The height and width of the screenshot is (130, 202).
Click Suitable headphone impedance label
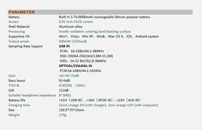coord(32,95)
